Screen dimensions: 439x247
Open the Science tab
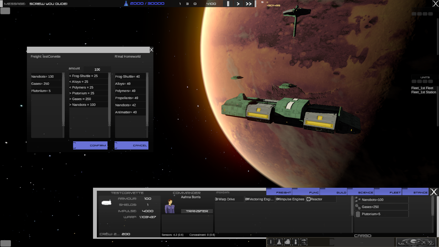coord(361,192)
